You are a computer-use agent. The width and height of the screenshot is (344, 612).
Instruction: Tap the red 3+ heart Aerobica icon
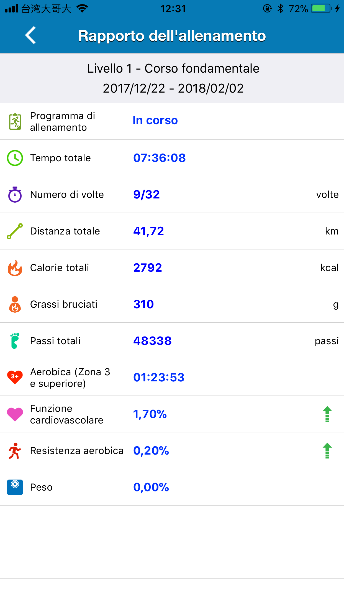click(15, 377)
